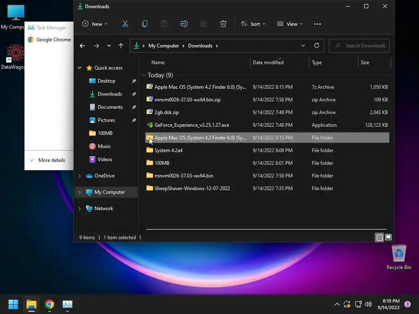Switch to large thumbnails view icon
Image resolution: width=419 pixels, height=314 pixels.
[x=388, y=237]
